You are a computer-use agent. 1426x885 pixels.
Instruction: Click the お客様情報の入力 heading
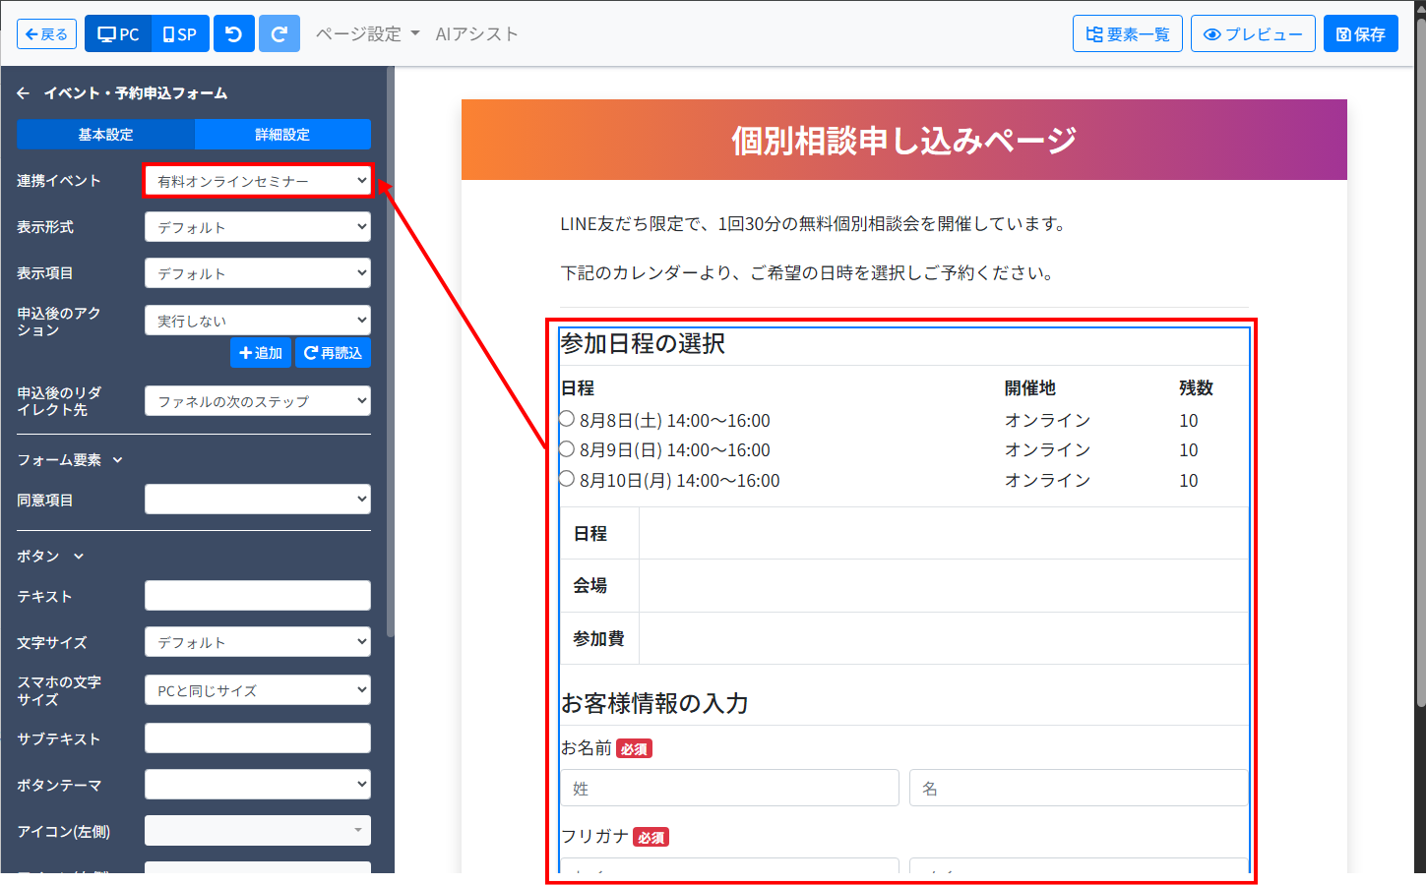pos(655,704)
